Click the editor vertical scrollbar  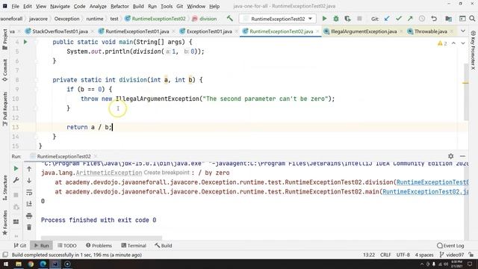click(x=466, y=91)
